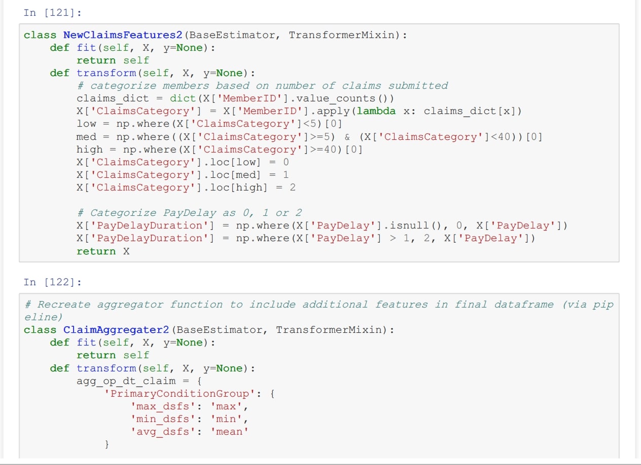
Task: Click the agg_op_dt_claim variable name
Action: click(x=126, y=381)
